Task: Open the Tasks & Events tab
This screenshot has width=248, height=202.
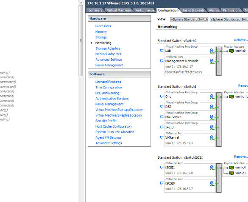Action: (x=193, y=10)
